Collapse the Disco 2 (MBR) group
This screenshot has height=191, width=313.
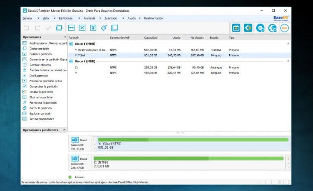288,61
